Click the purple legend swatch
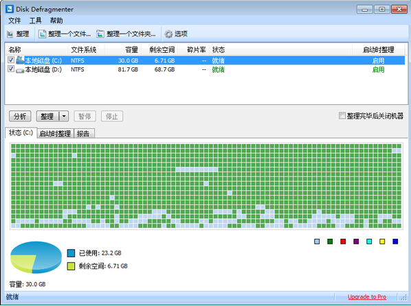The image size is (411, 306). coord(356,242)
